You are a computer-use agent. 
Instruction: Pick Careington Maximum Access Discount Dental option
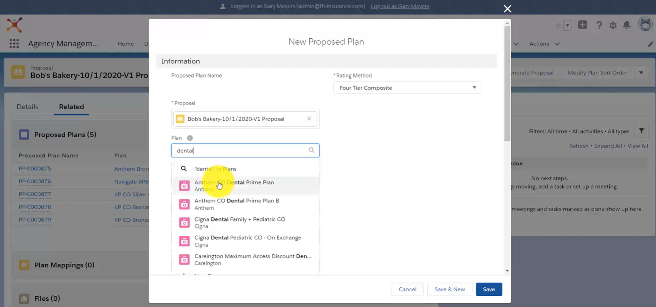point(246,260)
